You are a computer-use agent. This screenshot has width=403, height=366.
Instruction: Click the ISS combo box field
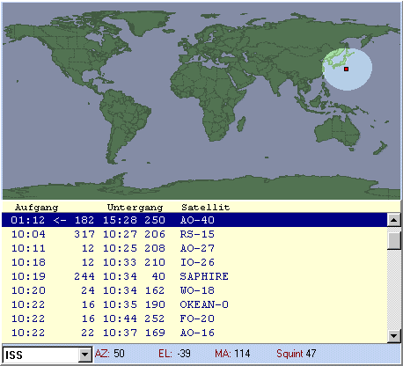48,355
